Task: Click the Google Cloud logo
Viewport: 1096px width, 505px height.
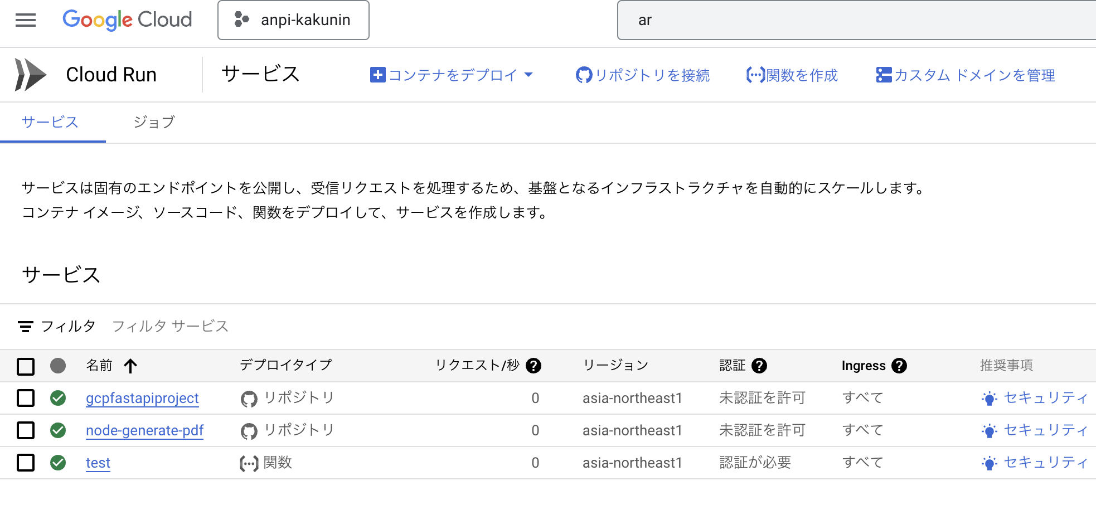Action: (x=127, y=20)
